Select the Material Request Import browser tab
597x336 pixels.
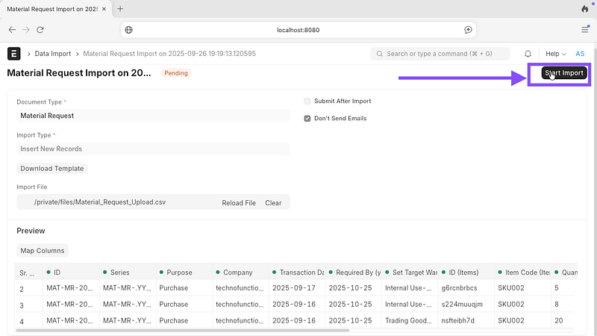click(52, 9)
